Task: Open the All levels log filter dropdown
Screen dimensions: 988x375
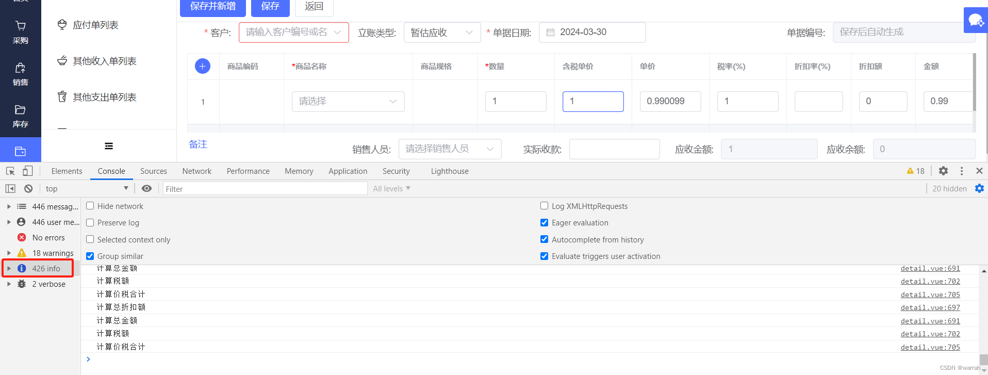Action: [x=391, y=188]
